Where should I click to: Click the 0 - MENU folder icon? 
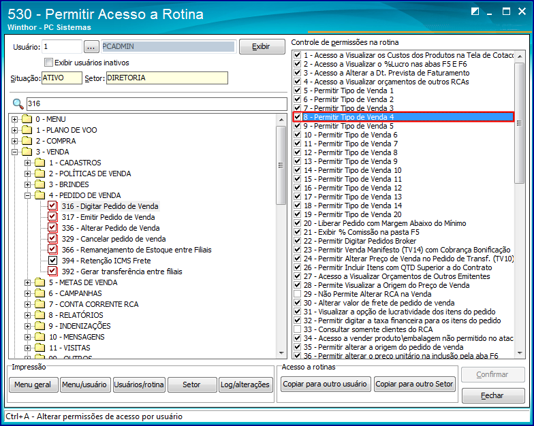click(27, 119)
